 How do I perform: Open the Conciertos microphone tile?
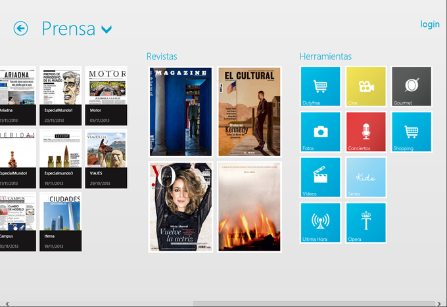coord(366,132)
